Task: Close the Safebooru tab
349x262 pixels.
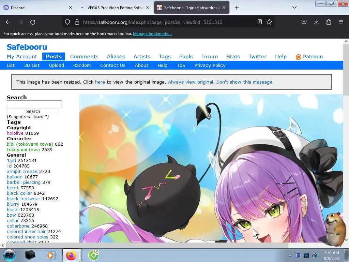Action: coord(224,8)
